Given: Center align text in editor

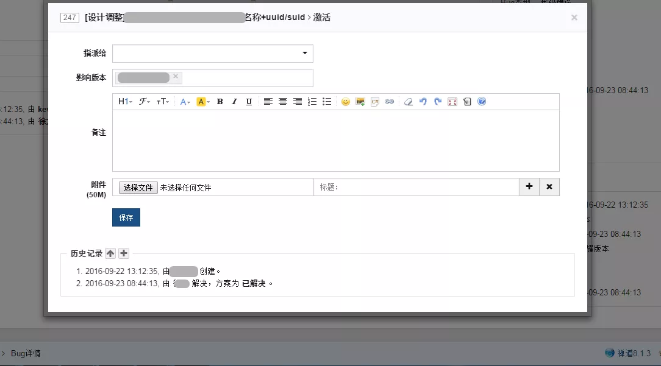Looking at the screenshot, I should (283, 102).
